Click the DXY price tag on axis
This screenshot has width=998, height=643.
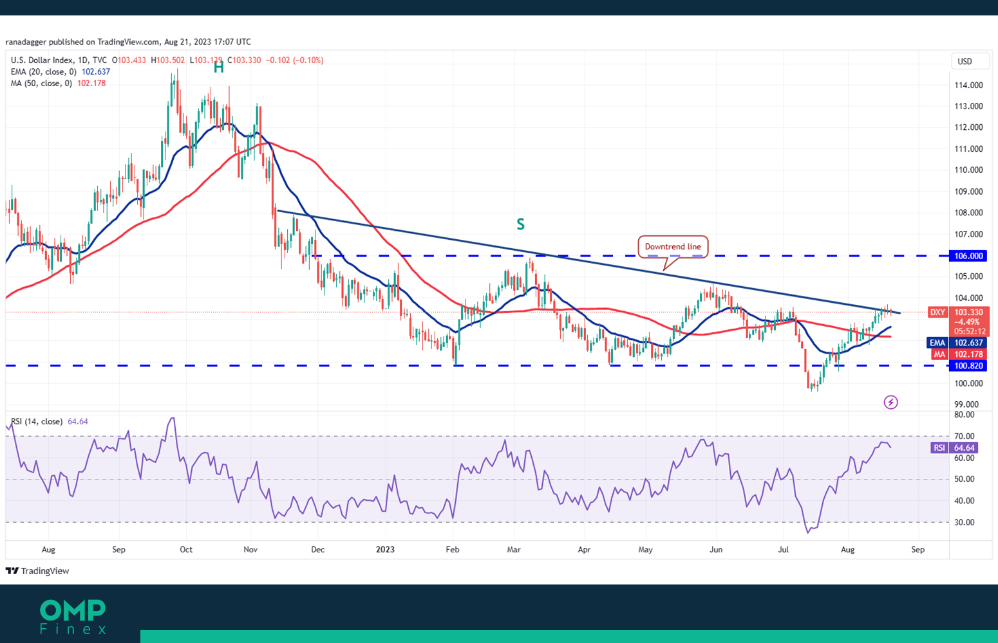937,312
